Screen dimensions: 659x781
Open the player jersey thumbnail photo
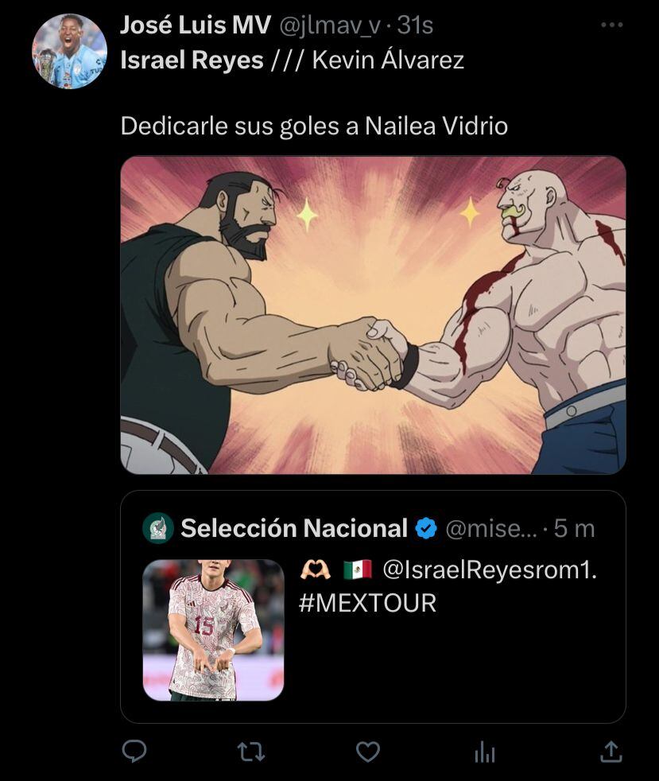click(x=213, y=631)
